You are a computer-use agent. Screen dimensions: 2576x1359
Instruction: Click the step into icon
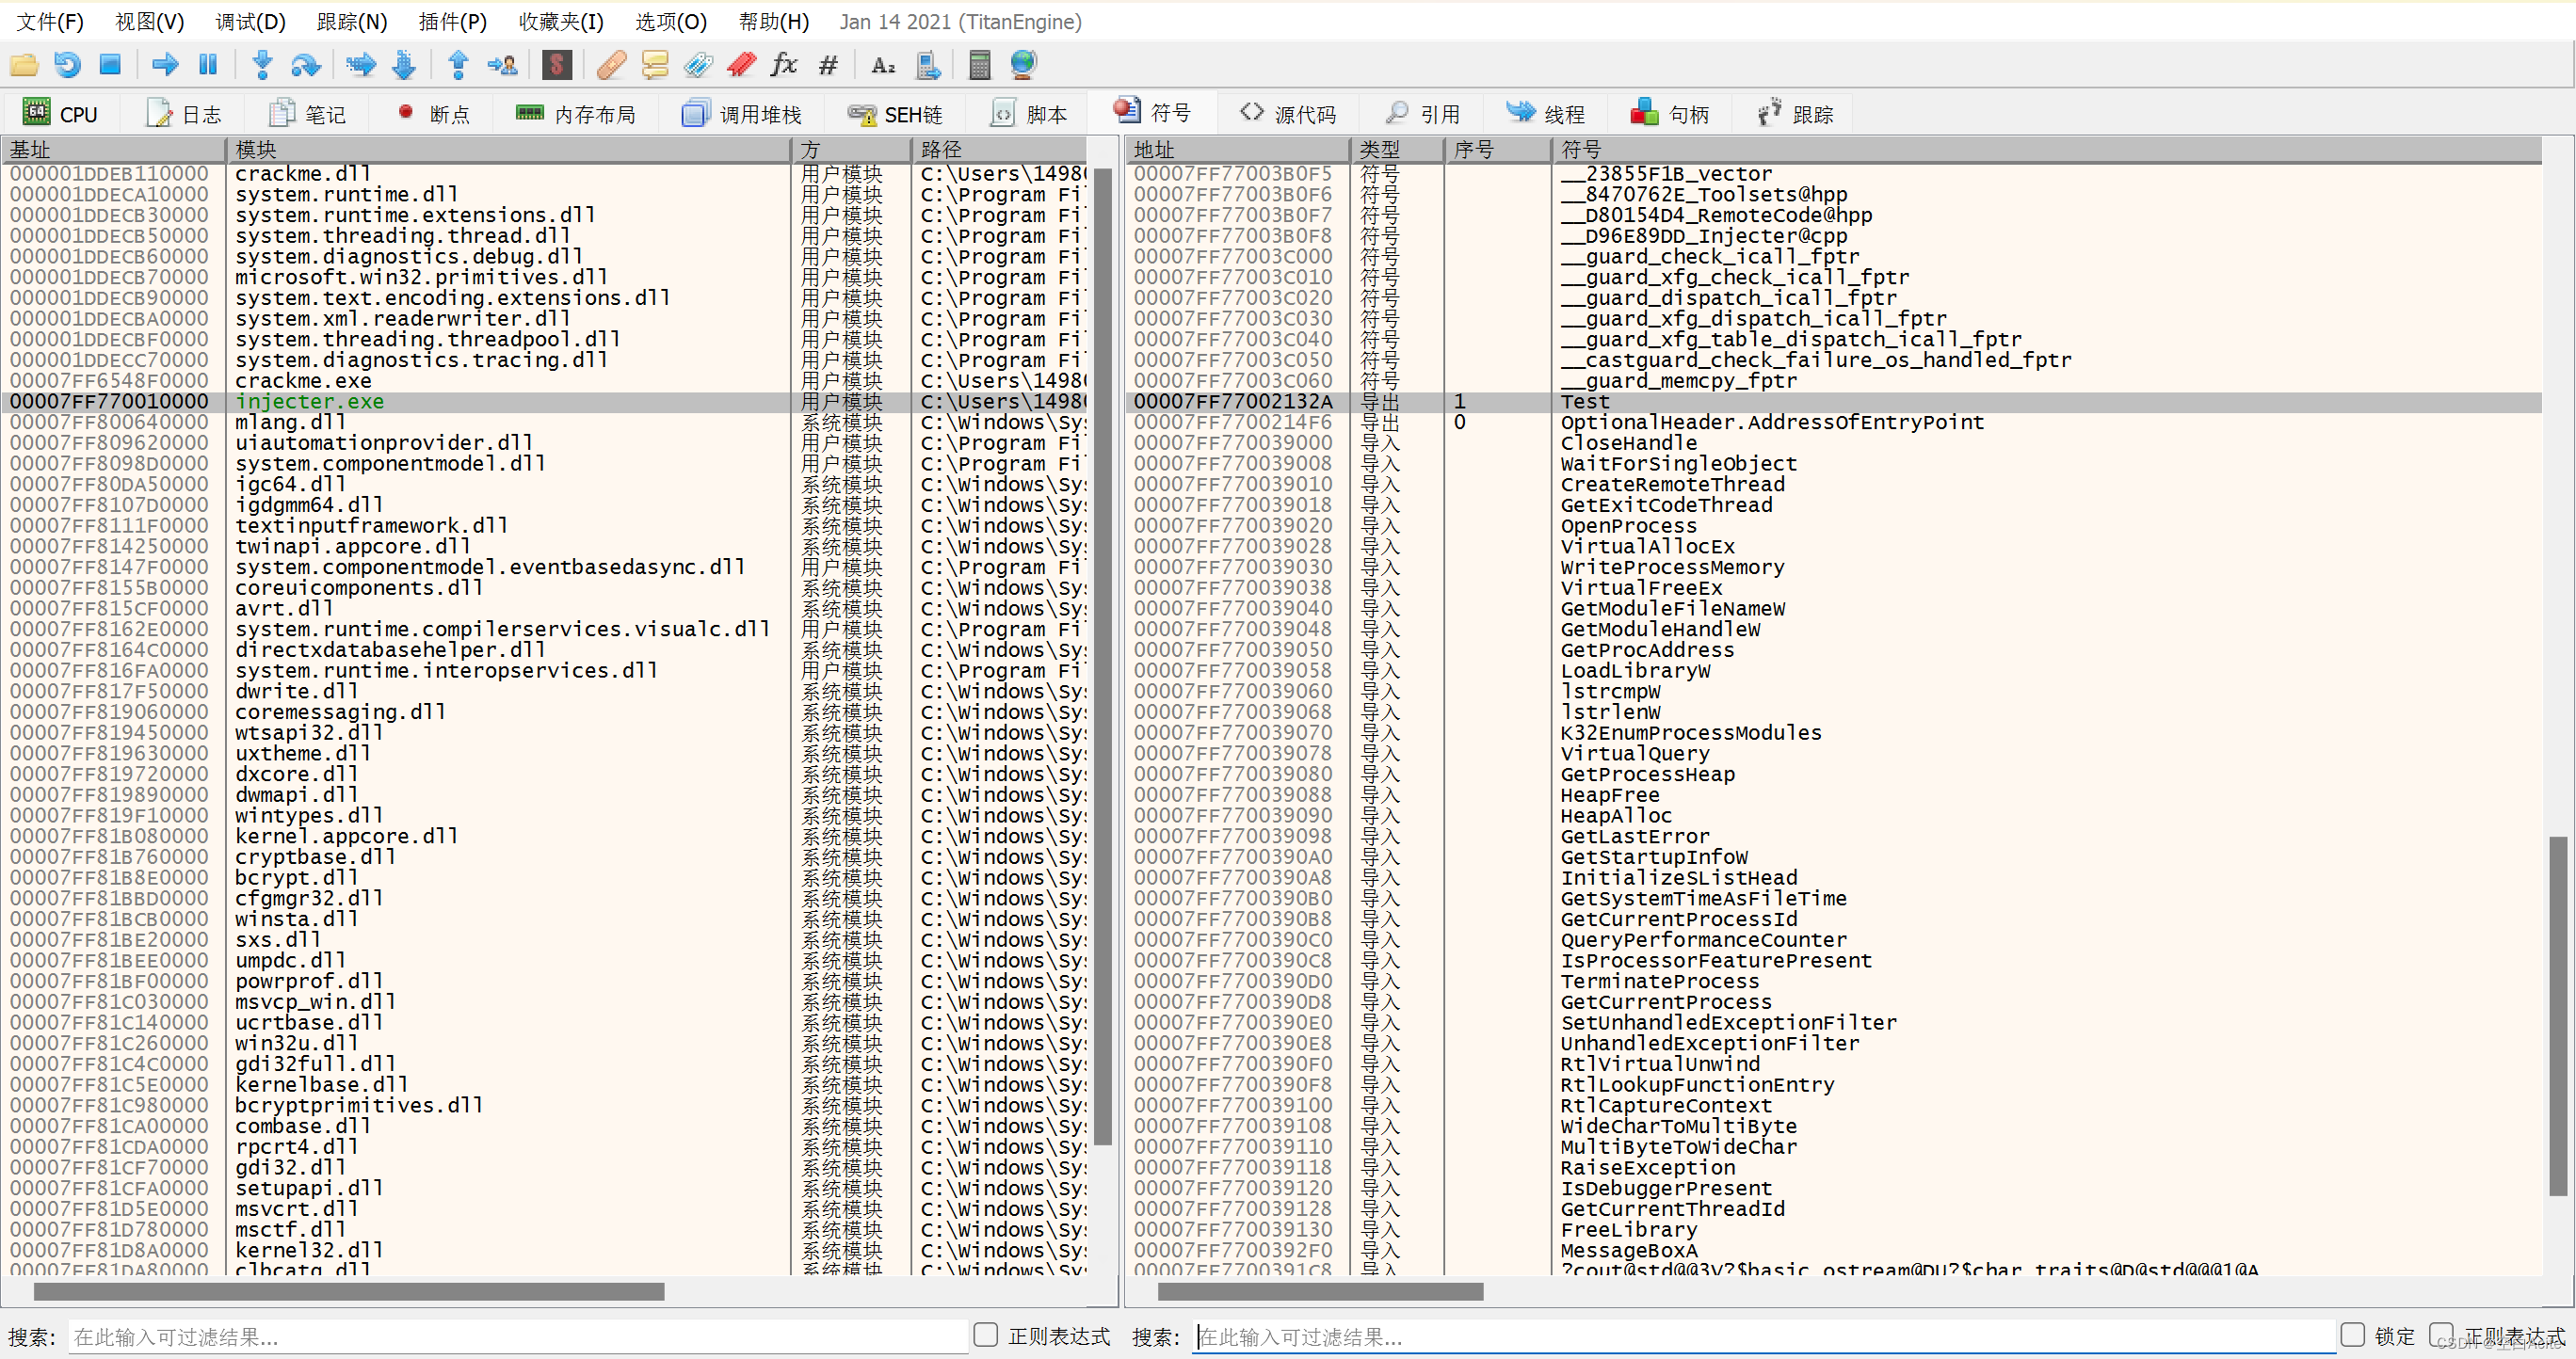(x=263, y=66)
